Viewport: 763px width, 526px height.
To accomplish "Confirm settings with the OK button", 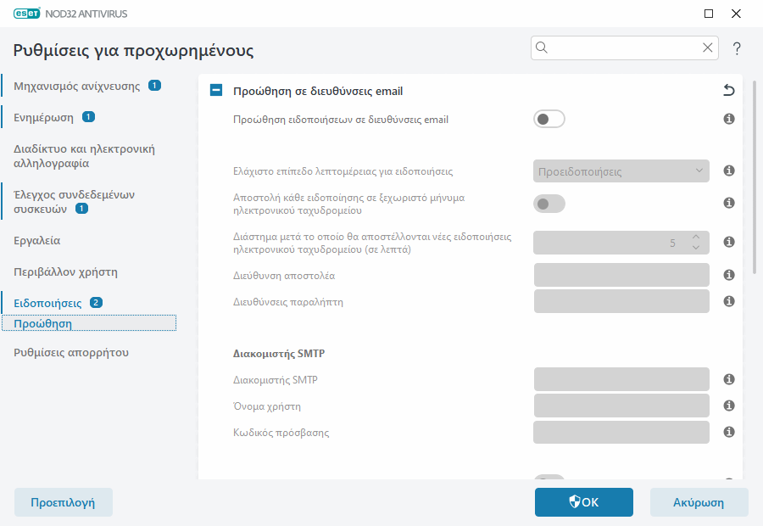I will click(583, 502).
